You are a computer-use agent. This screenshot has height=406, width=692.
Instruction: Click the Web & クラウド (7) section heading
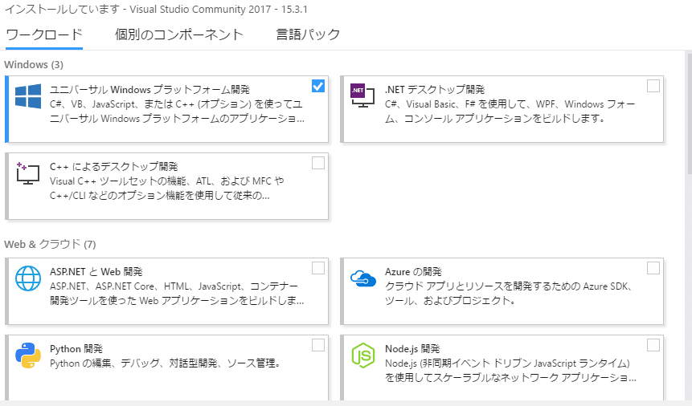tap(51, 244)
